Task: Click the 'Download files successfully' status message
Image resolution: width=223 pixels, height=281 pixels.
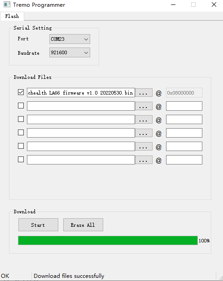Action: [69, 276]
